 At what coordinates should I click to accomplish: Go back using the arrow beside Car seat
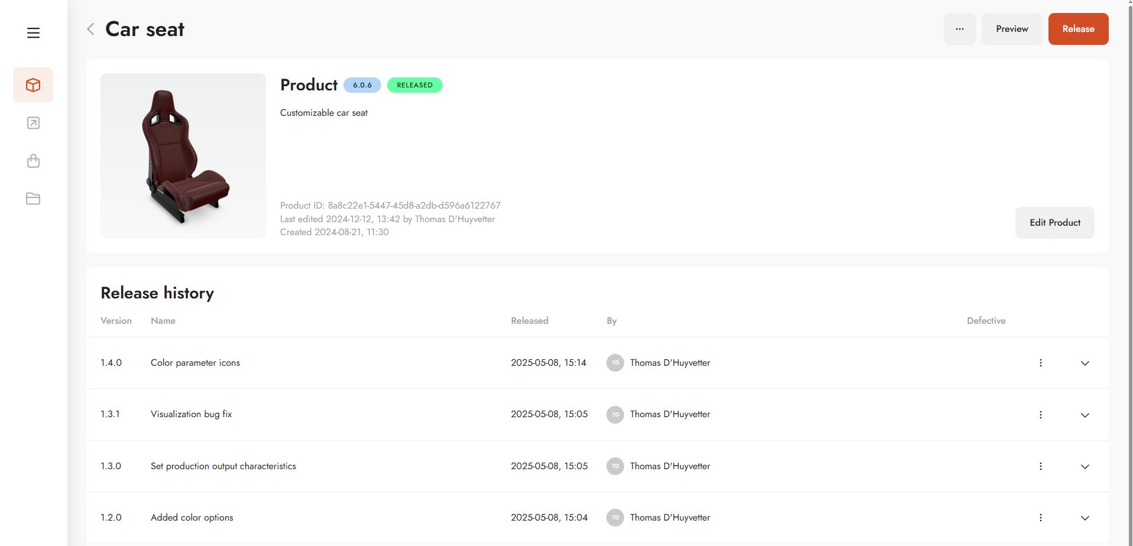[90, 29]
